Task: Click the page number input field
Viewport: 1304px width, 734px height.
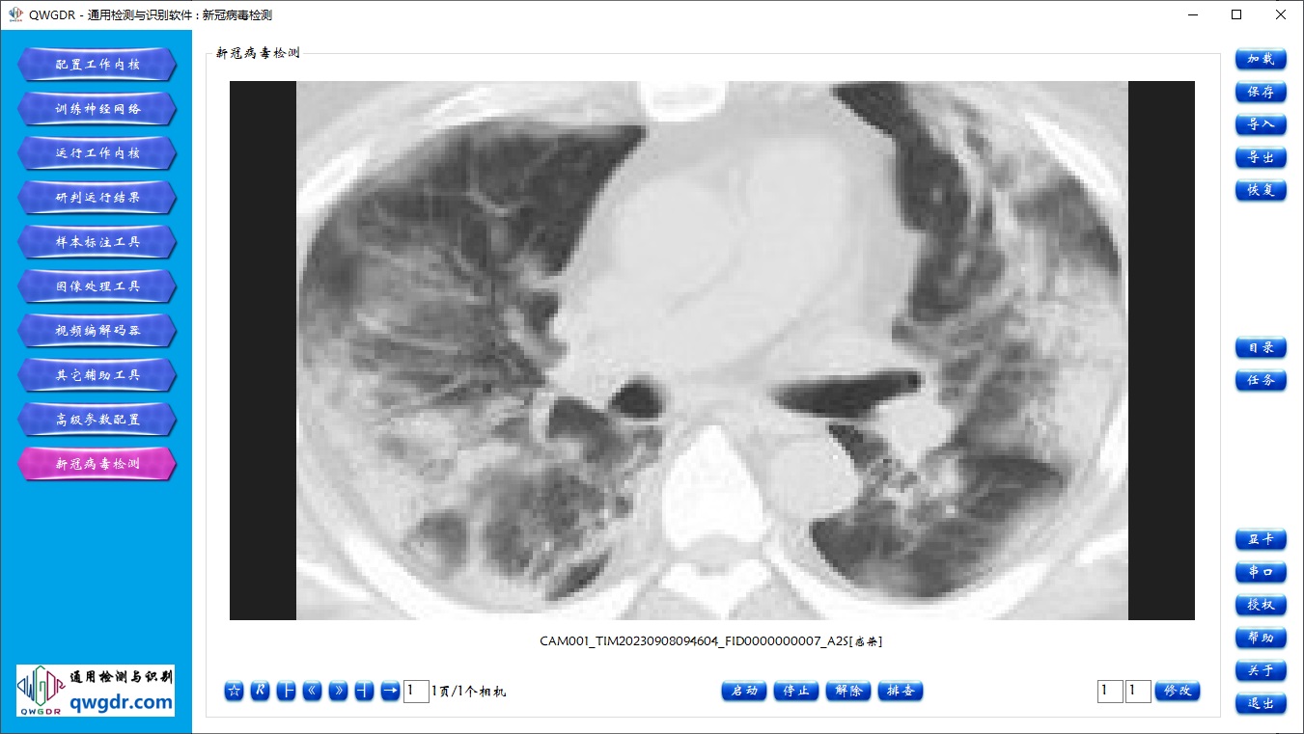Action: click(416, 691)
